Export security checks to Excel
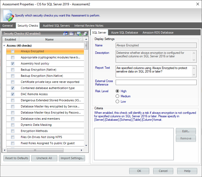202x177 pixels. tap(79, 34)
